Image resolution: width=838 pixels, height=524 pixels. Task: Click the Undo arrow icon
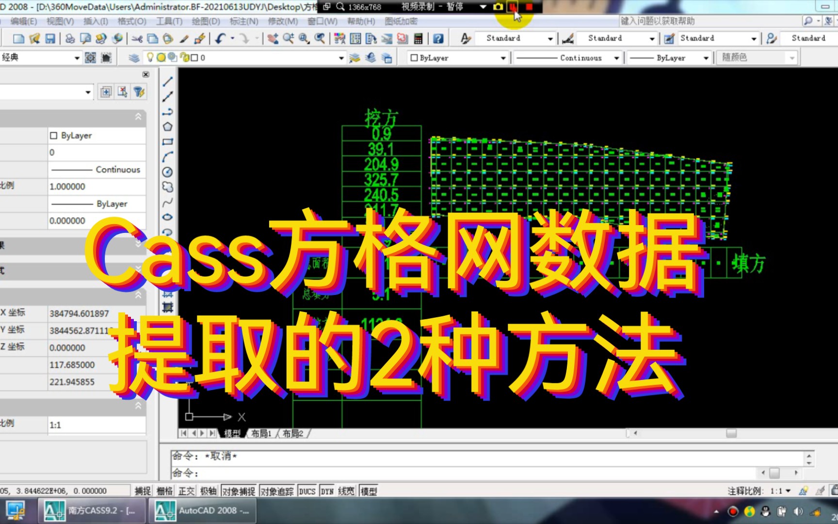click(x=221, y=39)
